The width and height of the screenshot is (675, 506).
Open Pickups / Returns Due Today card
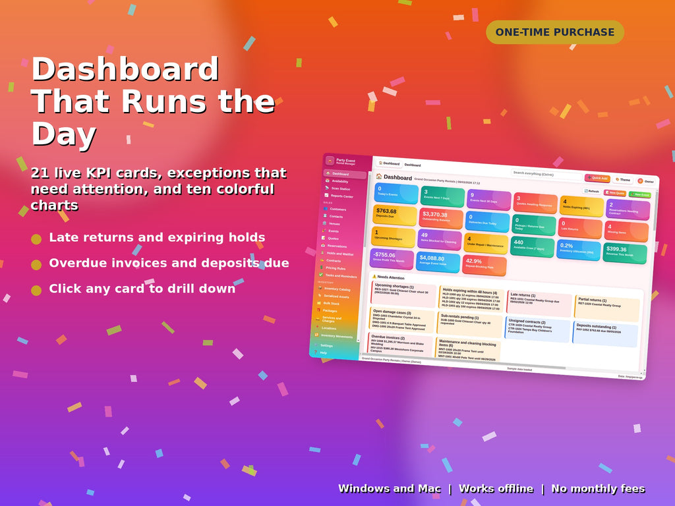(534, 225)
